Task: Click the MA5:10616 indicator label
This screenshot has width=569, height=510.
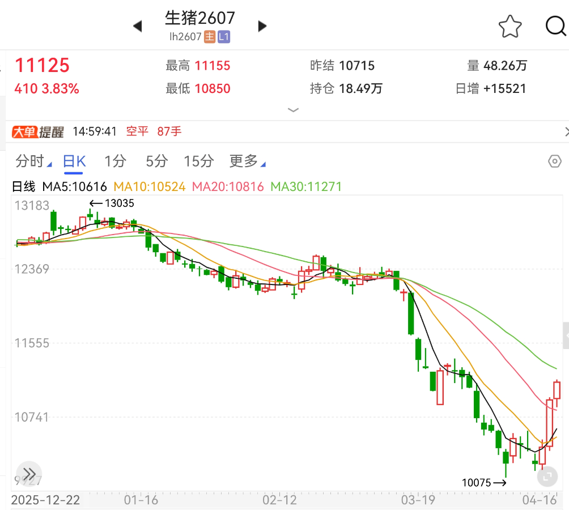Action: [75, 186]
